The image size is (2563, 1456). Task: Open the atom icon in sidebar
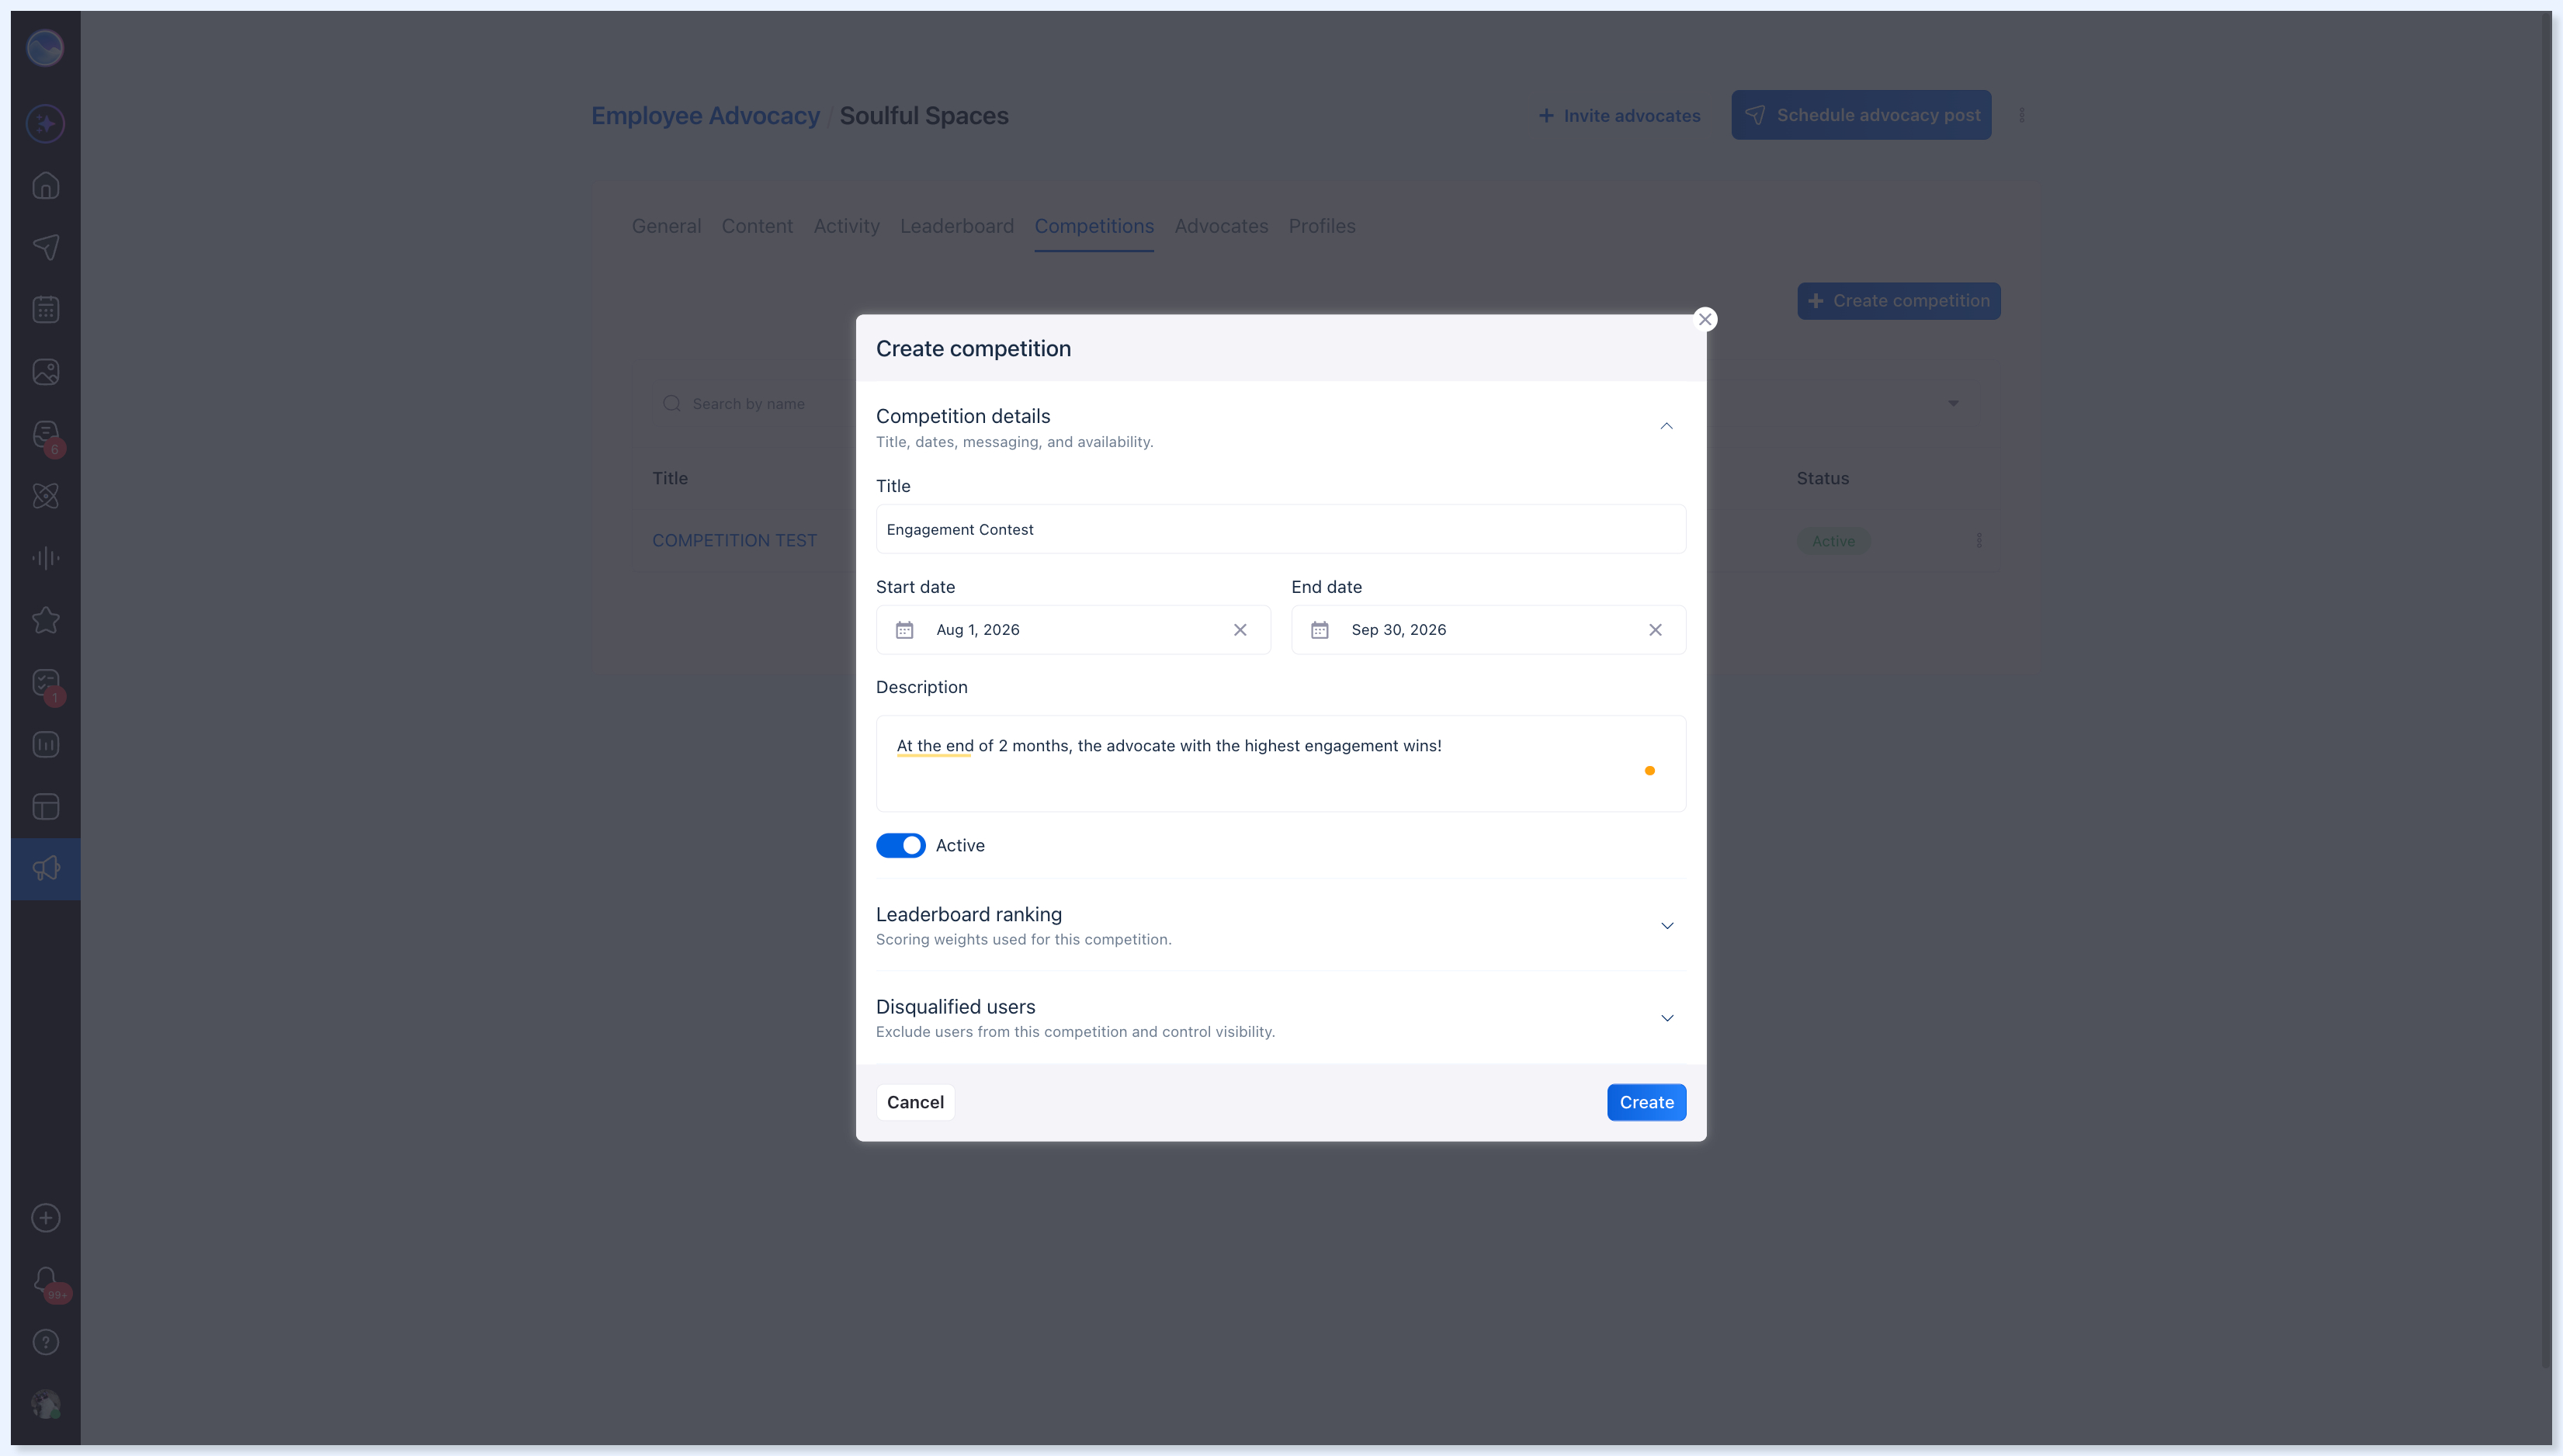(46, 496)
